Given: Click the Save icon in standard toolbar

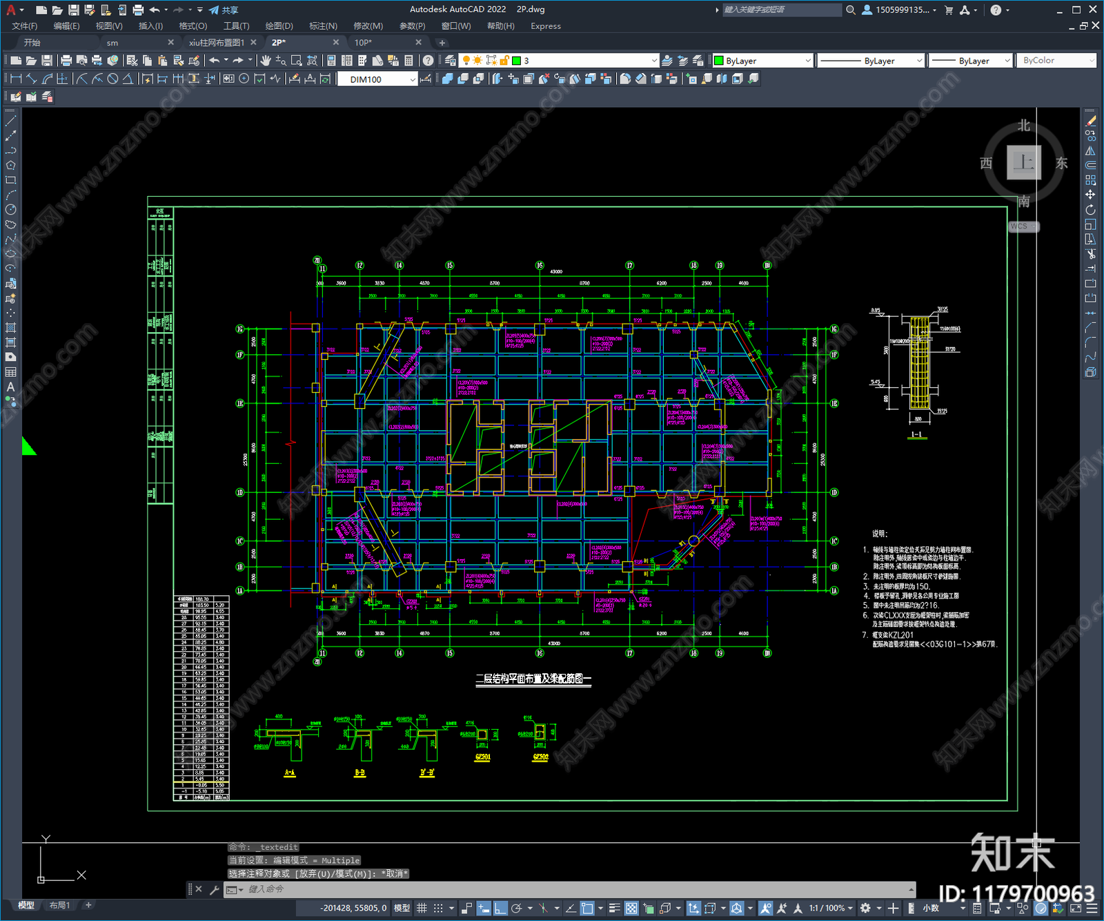Looking at the screenshot, I should 47,61.
